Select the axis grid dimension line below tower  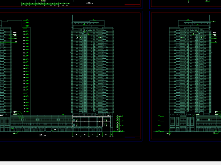click(x=93, y=135)
